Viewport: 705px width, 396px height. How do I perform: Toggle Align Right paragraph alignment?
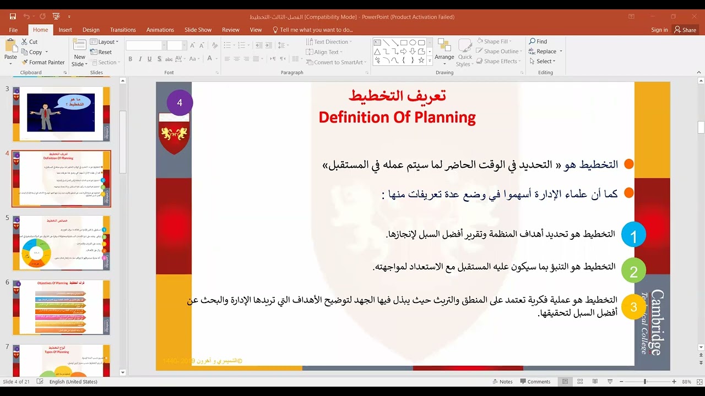tap(247, 59)
